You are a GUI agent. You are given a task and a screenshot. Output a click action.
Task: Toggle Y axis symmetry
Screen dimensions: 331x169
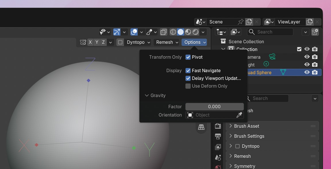click(97, 42)
